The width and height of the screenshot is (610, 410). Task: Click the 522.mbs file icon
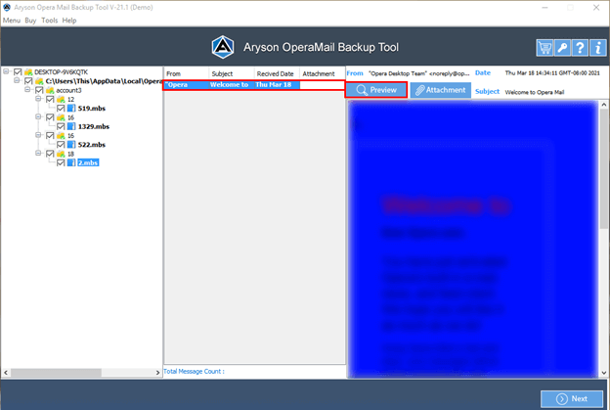click(x=71, y=145)
